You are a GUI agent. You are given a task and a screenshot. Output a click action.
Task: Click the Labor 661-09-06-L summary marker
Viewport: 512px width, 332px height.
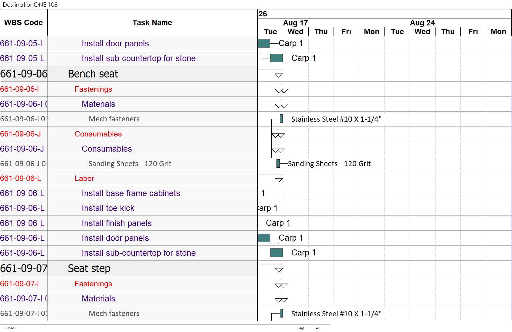pos(279,180)
